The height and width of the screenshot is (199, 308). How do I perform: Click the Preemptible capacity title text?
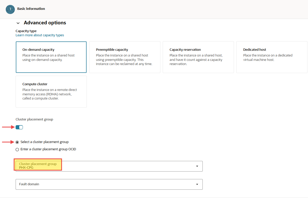coord(112,50)
